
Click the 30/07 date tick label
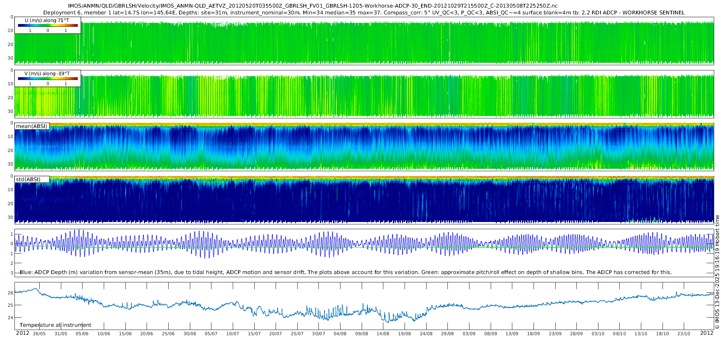(319, 334)
